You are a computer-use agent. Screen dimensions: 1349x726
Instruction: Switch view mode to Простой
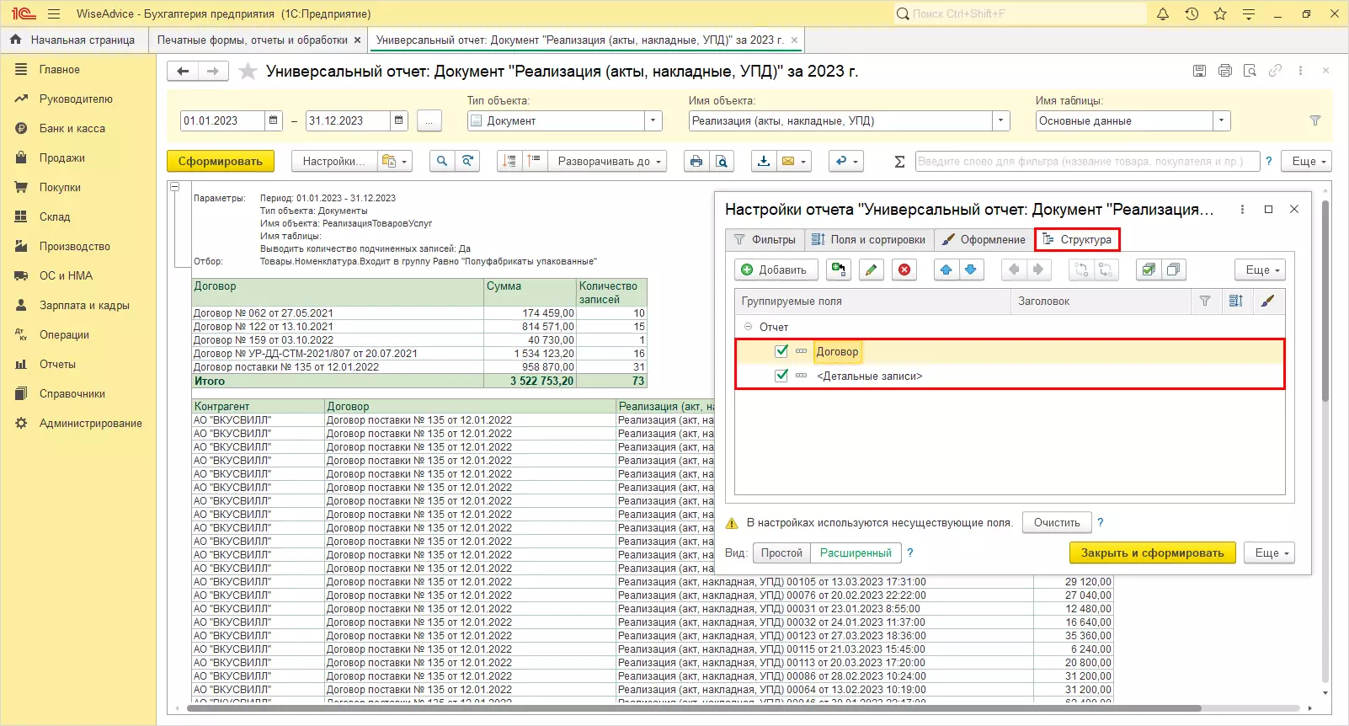(781, 553)
